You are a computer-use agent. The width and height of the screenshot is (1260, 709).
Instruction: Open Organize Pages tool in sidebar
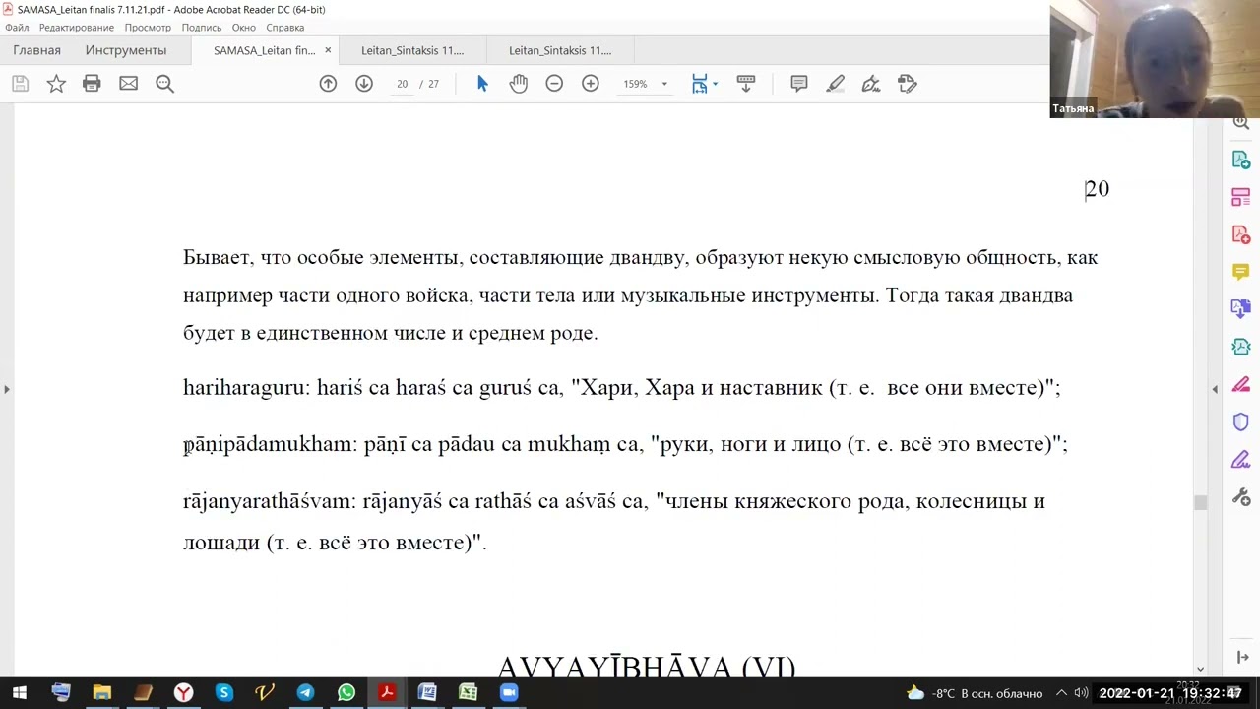pyautogui.click(x=1241, y=197)
